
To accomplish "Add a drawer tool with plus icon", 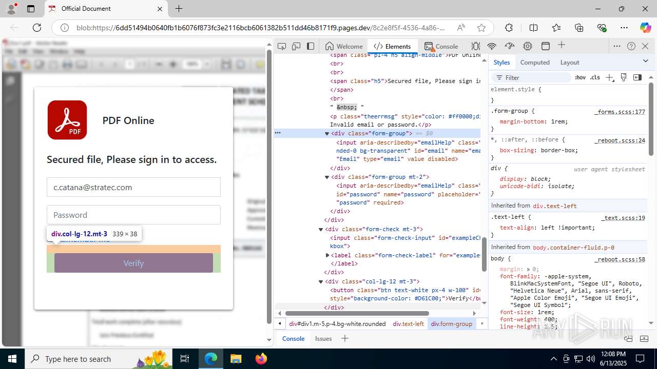I will (345, 338).
